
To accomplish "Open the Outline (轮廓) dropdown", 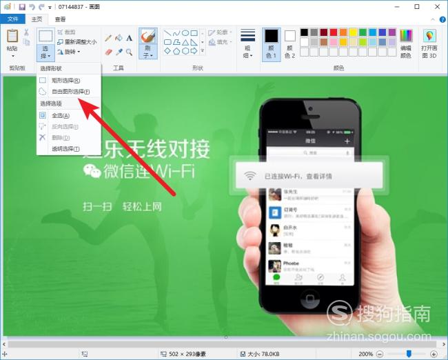I will pos(220,32).
